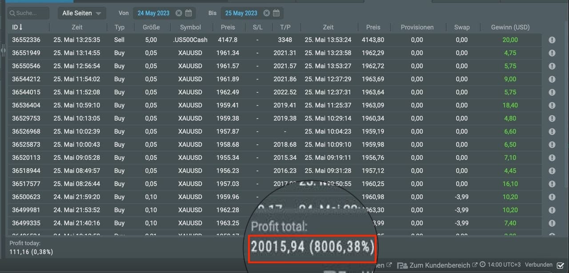The width and height of the screenshot is (569, 273).
Task: Click the Von date field
Action: pos(153,13)
